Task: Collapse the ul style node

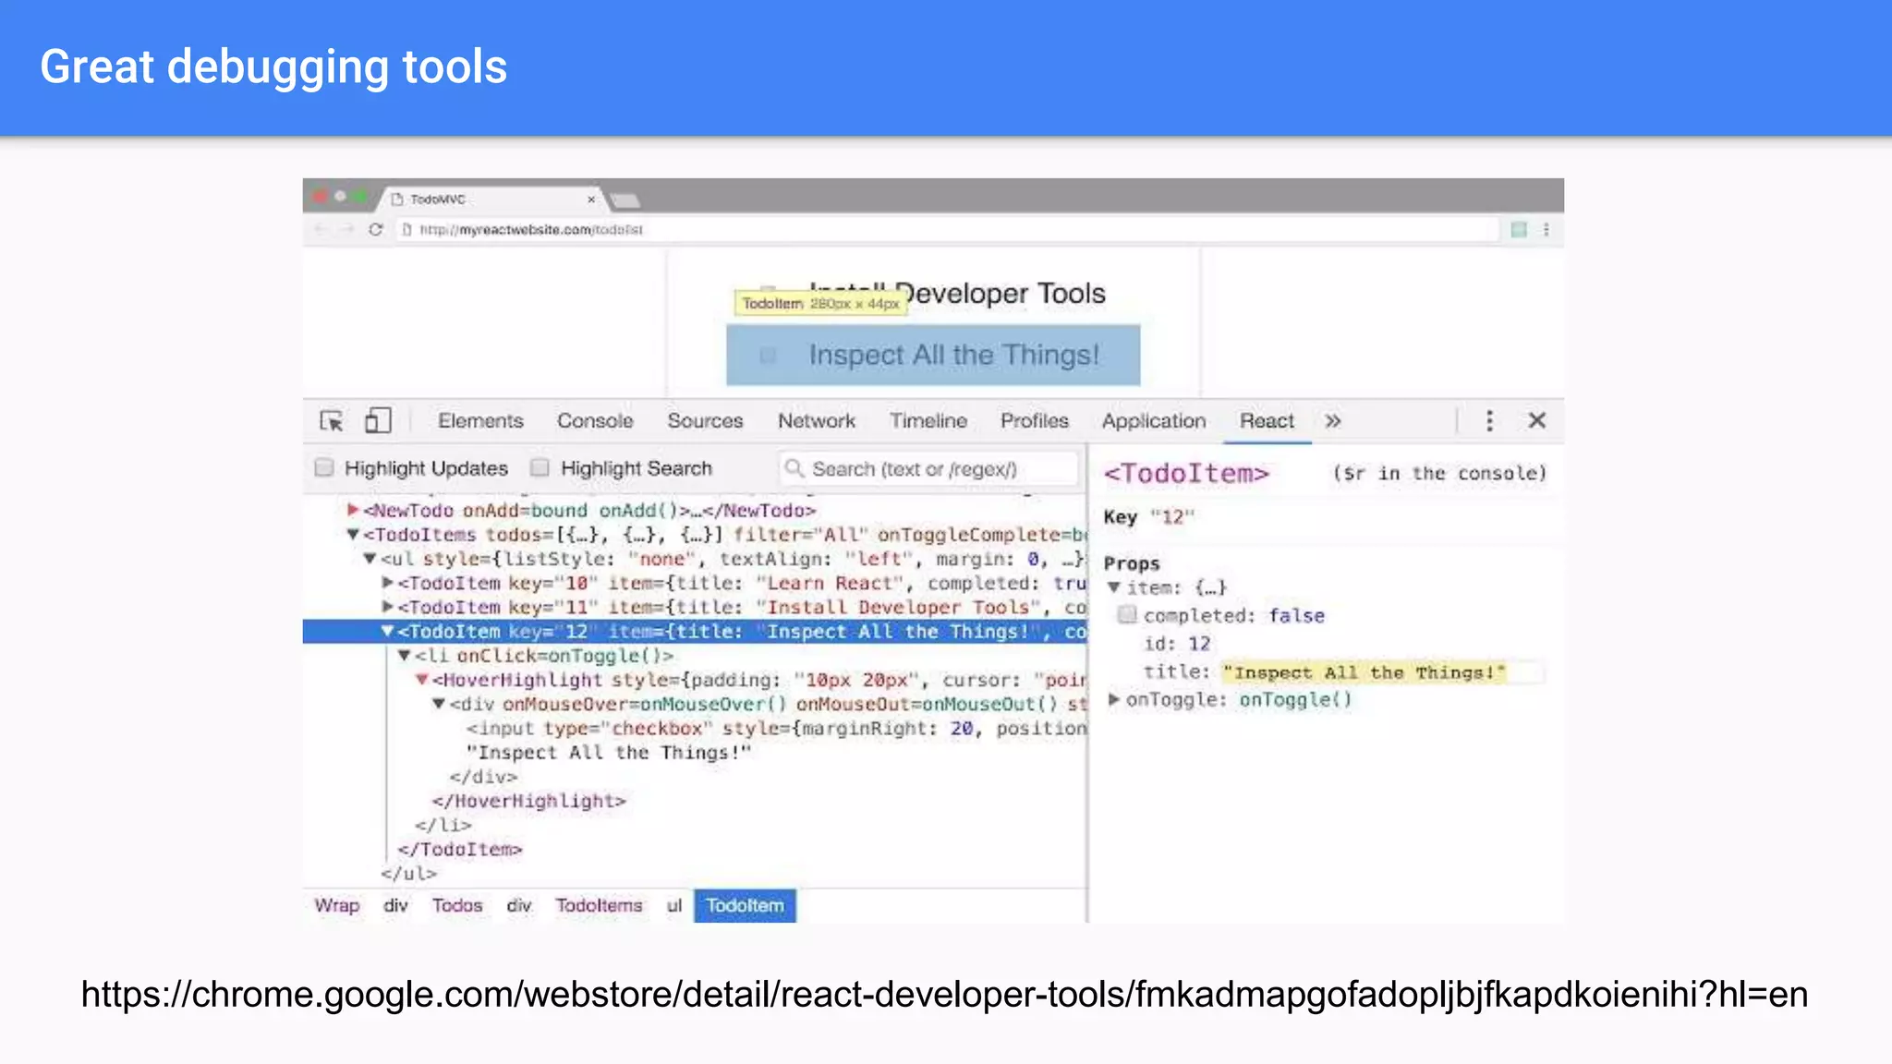Action: (370, 558)
